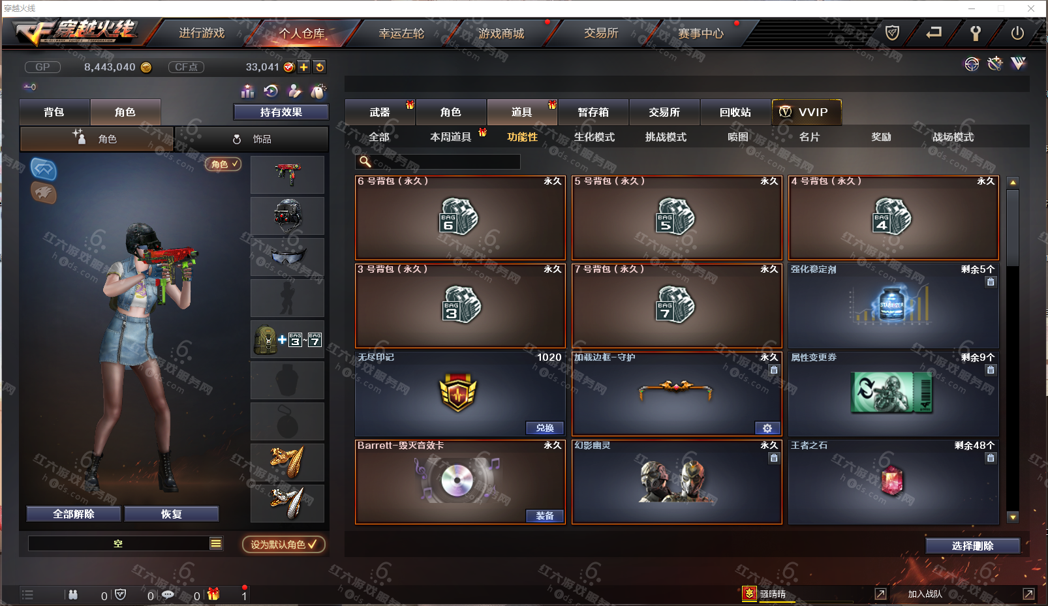Image resolution: width=1048 pixels, height=606 pixels.
Task: Click the 全部解除 button
Action: [74, 514]
